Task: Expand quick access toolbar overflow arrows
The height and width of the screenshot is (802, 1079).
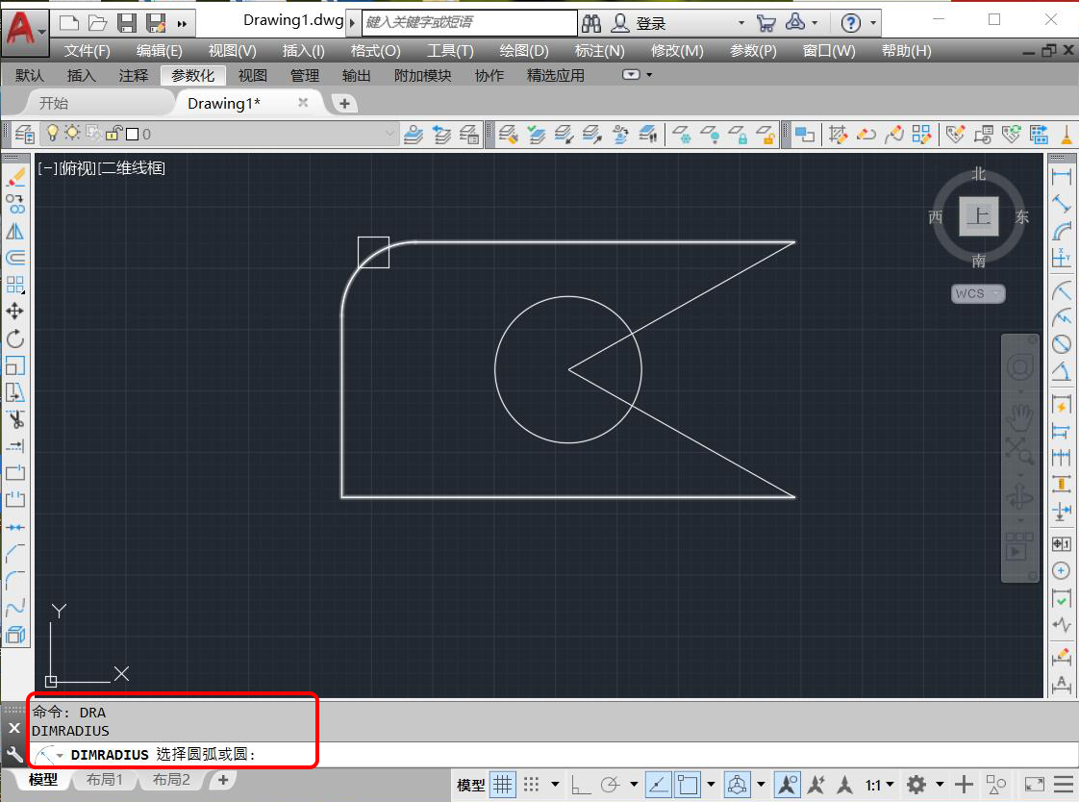Action: click(182, 24)
